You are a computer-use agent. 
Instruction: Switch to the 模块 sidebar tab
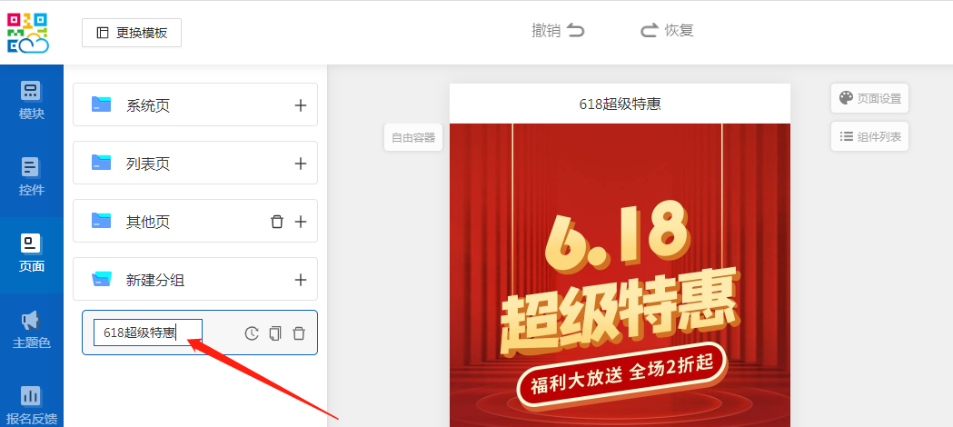pyautogui.click(x=32, y=101)
